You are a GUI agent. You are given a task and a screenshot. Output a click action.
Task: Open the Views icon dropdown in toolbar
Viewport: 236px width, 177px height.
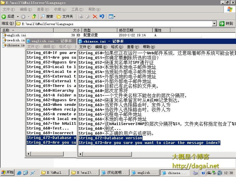(112, 17)
